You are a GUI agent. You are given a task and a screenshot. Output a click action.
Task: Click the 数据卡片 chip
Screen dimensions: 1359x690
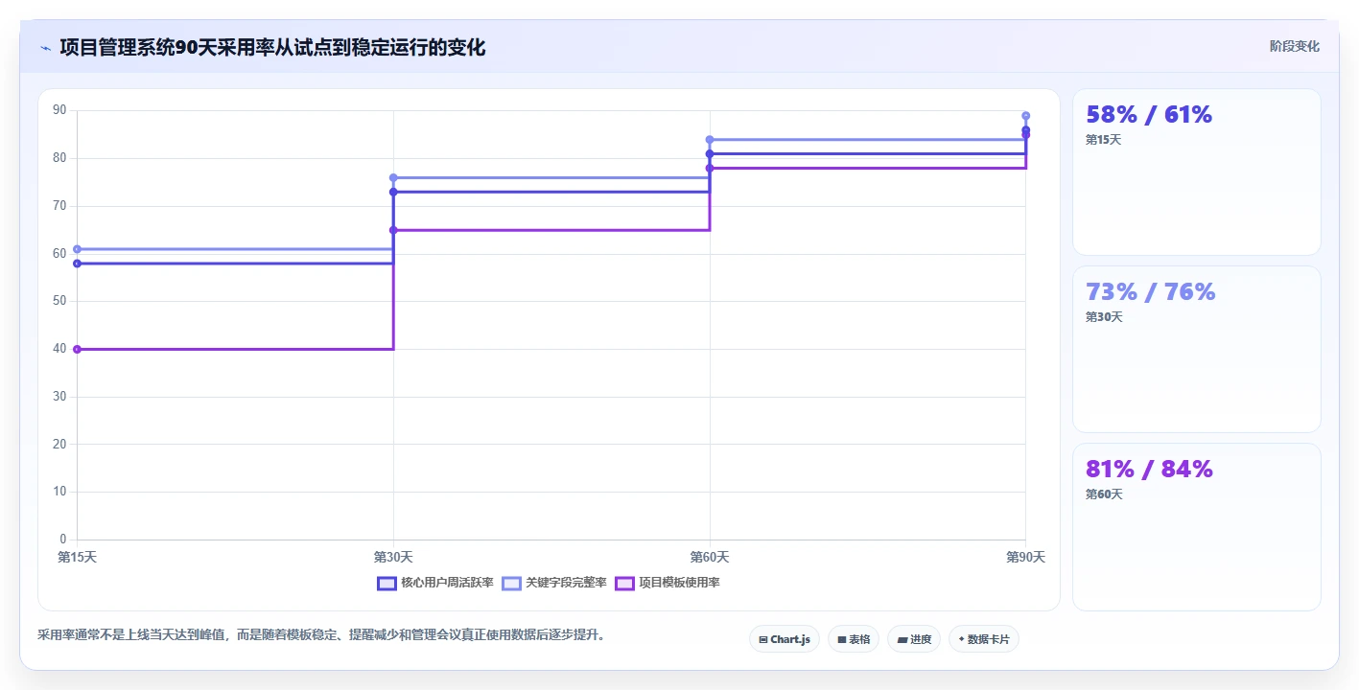984,639
